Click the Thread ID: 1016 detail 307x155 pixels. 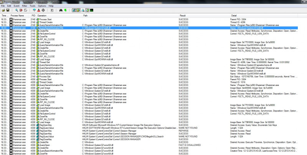pos(238,82)
